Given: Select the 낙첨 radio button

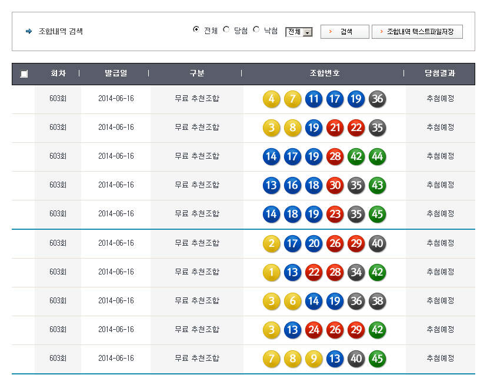Looking at the screenshot, I should click(256, 29).
